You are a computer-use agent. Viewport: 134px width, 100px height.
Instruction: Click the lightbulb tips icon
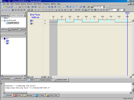pos(108,7)
